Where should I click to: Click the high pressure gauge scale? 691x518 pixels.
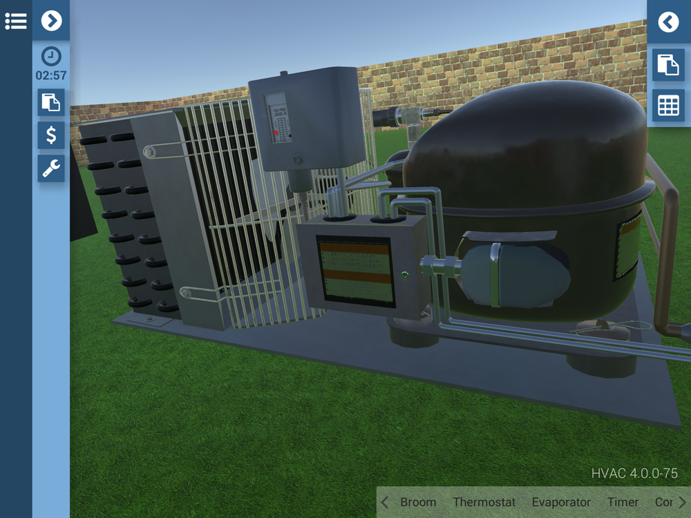pyautogui.click(x=279, y=118)
